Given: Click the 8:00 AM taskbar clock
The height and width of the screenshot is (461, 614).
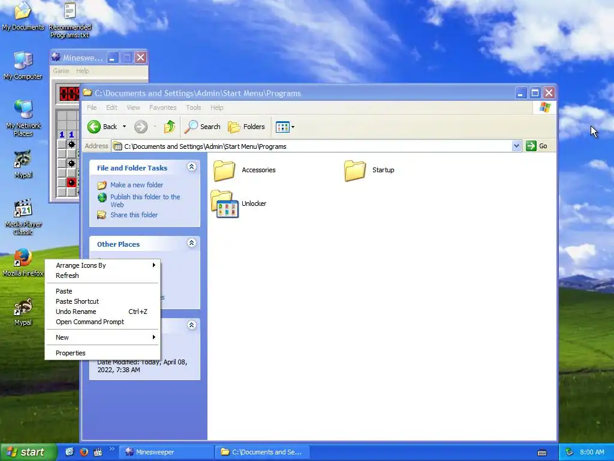Looking at the screenshot, I should pyautogui.click(x=592, y=452).
